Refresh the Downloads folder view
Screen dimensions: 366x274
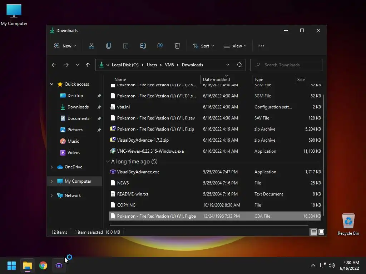click(239, 65)
